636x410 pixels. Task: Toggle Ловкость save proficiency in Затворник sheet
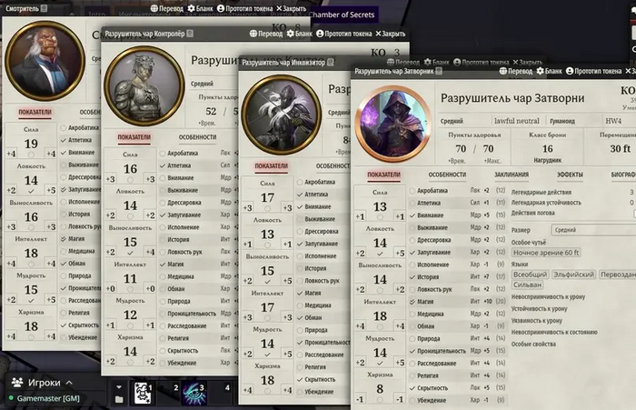pyautogui.click(x=380, y=254)
